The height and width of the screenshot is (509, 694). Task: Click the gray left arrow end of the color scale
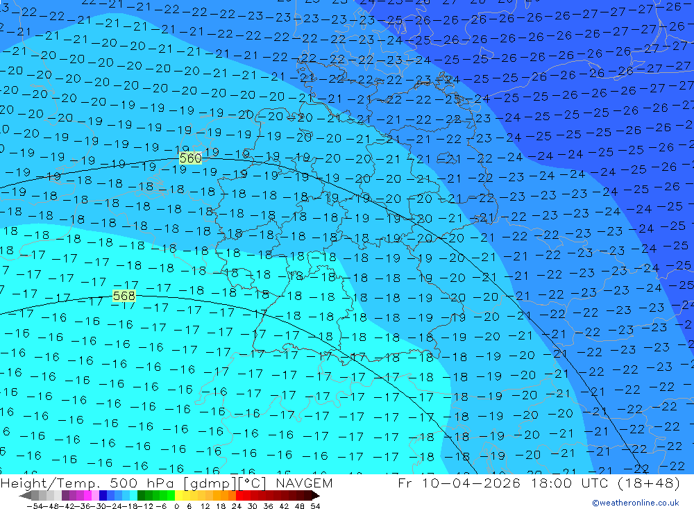pos(25,496)
